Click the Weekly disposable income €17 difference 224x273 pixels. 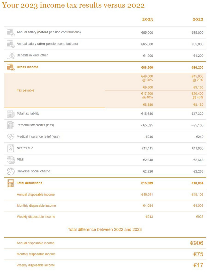[x=198, y=265]
